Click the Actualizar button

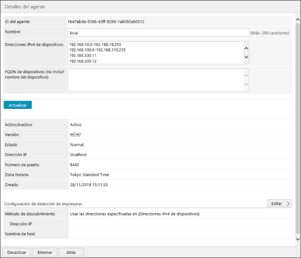[18, 105]
